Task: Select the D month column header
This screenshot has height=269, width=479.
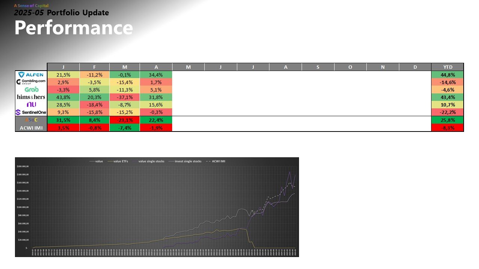Action: [x=415, y=67]
